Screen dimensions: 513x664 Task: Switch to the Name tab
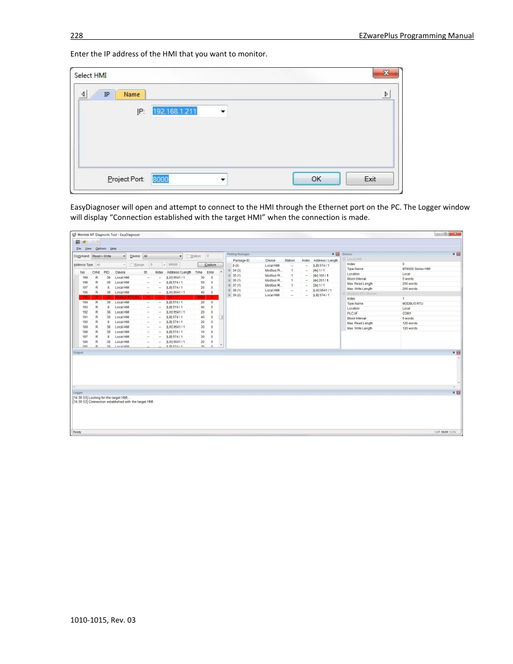click(132, 95)
